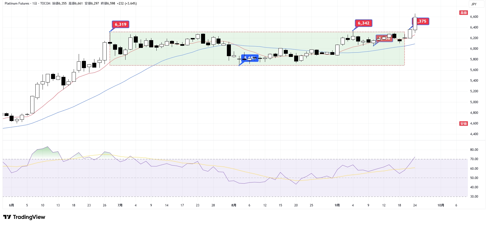Click the 6,000 level on the price scale
This screenshot has width=487, height=225.
(474, 49)
